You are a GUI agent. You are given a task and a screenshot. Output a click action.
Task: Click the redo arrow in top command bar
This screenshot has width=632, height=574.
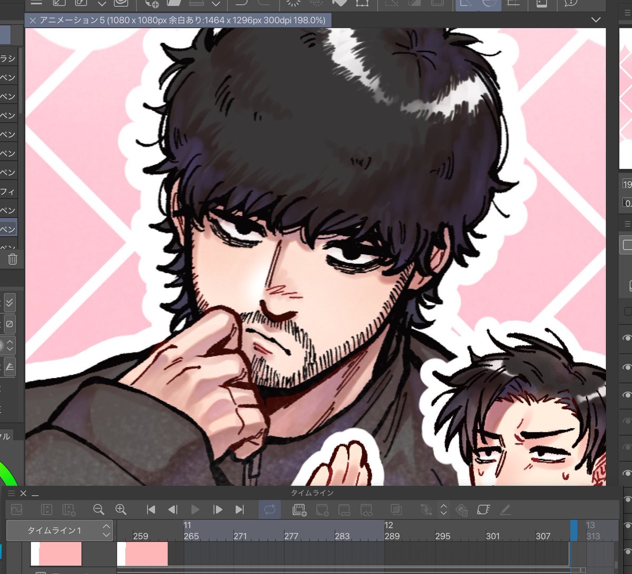point(265,3)
